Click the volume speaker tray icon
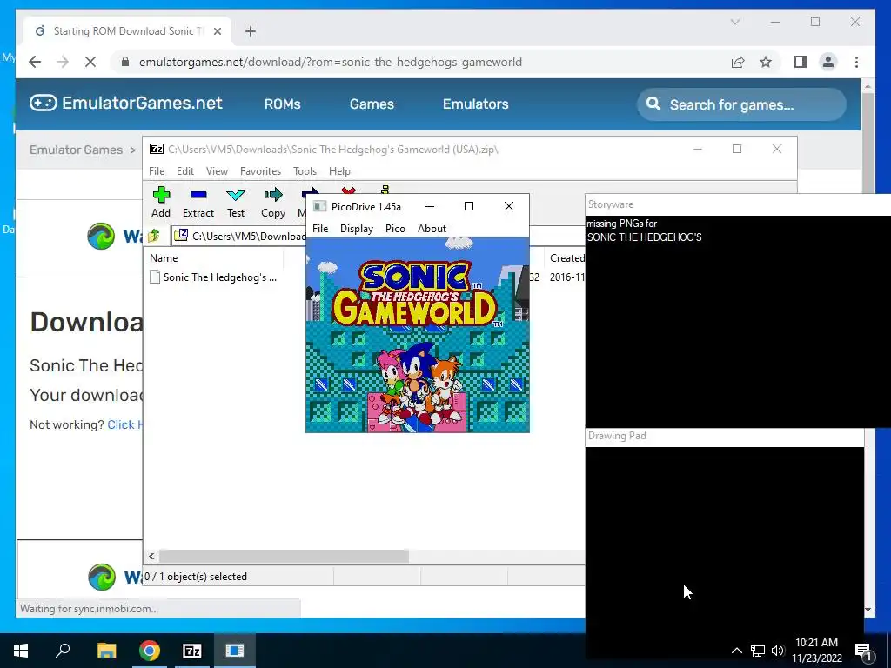The height and width of the screenshot is (668, 891). 778,651
